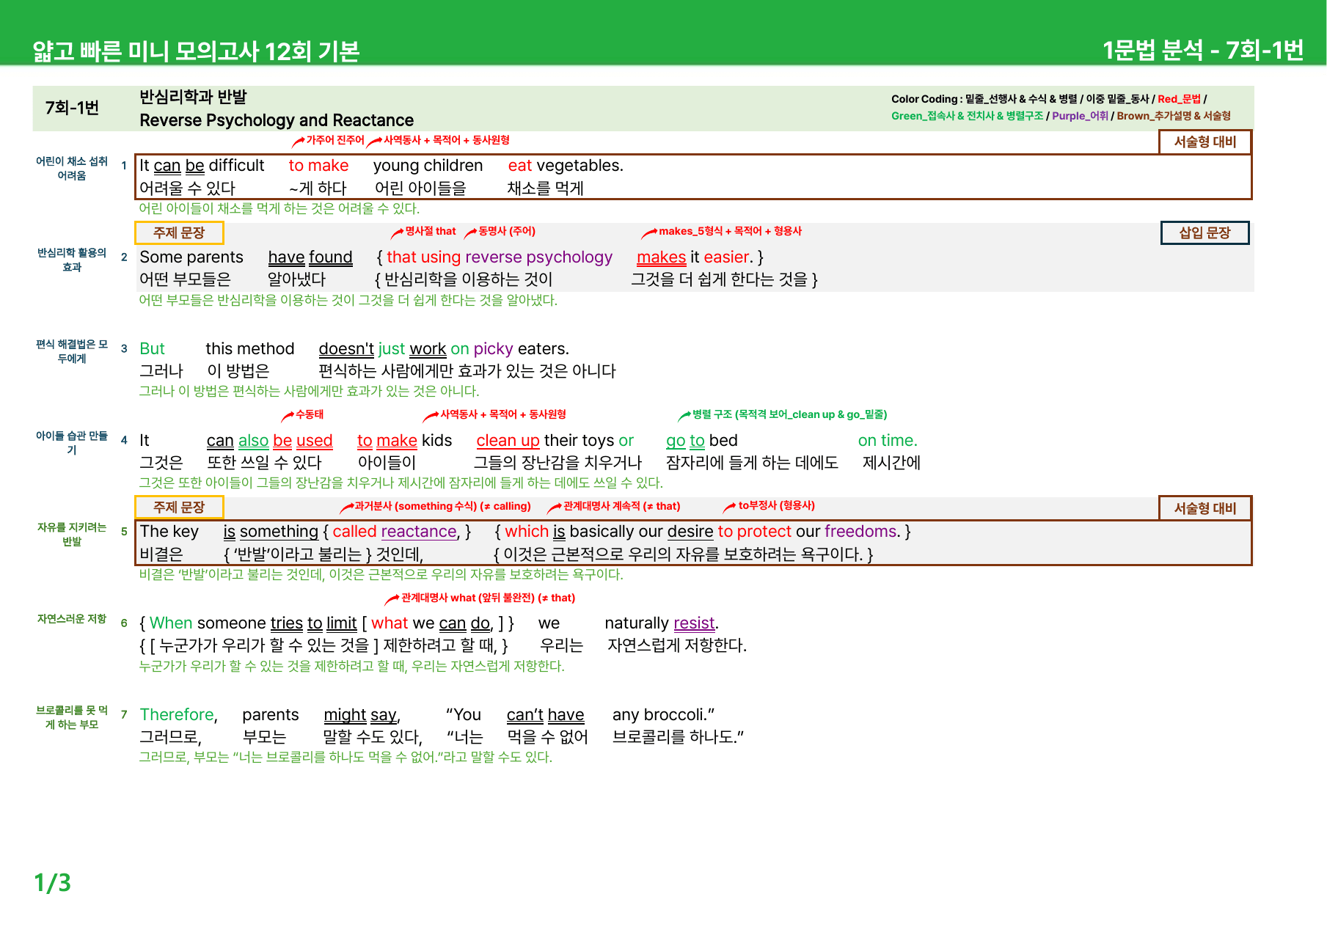Click the 'Color Coding' legend text

1049,99
